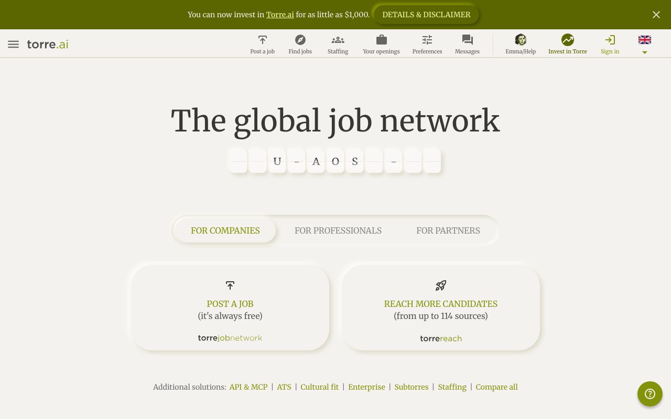Open the help question mark button
Viewport: 671px width, 419px height.
coord(650,394)
